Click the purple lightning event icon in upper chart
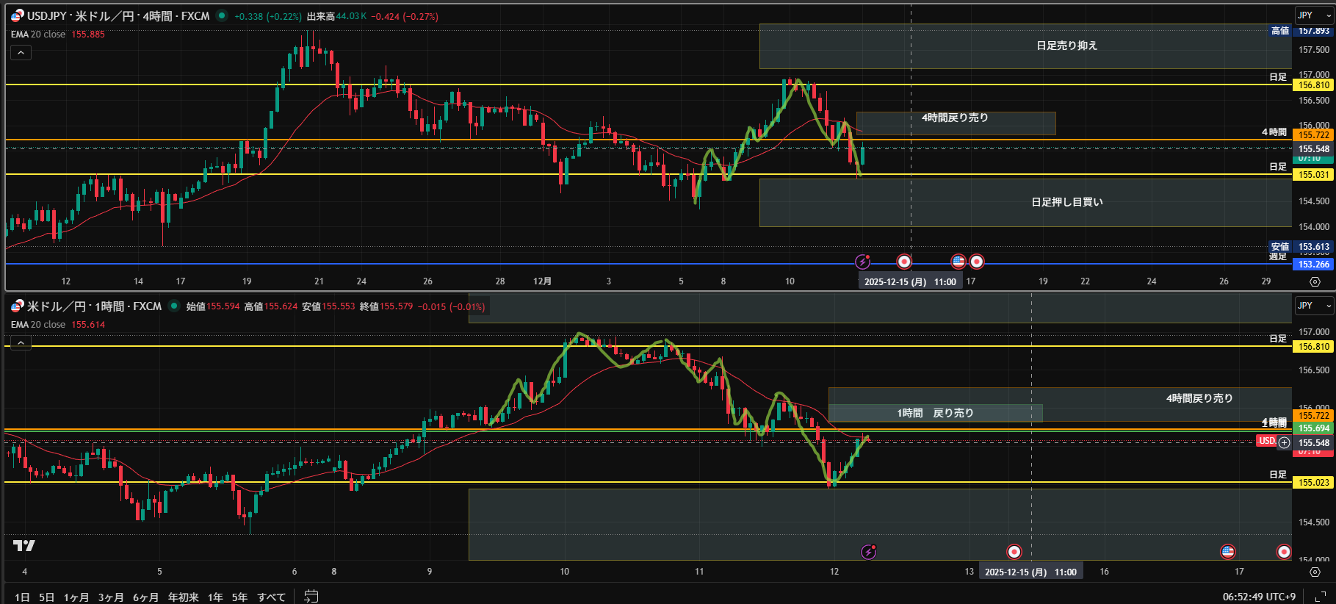 click(863, 262)
